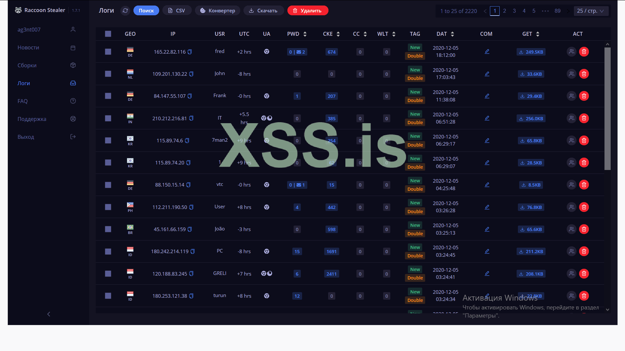Open the FAQ menu item
Screen dimensions: 625x351
tap(23, 101)
